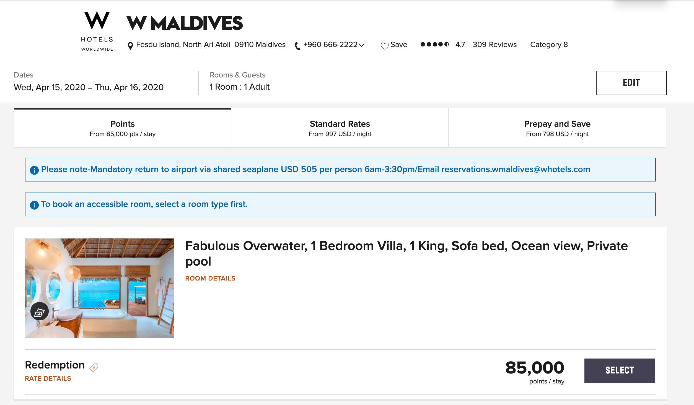
Task: Click the stay dates field
Action: point(89,87)
